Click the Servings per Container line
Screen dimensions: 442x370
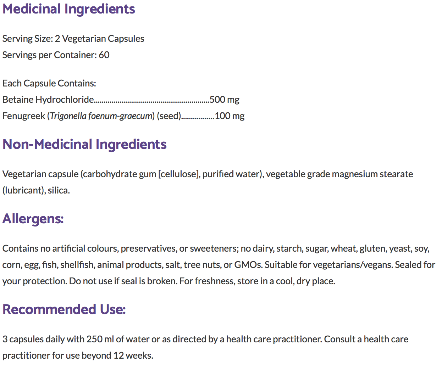click(56, 55)
